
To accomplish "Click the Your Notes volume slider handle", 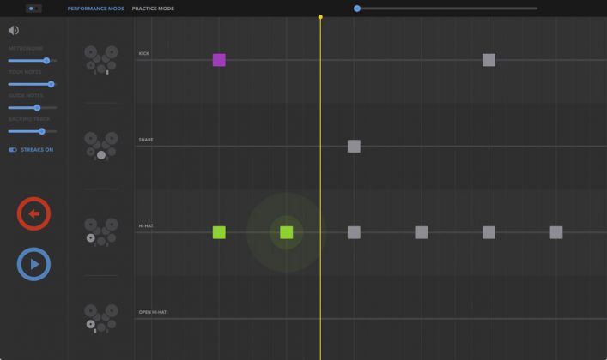I will click(x=51, y=84).
